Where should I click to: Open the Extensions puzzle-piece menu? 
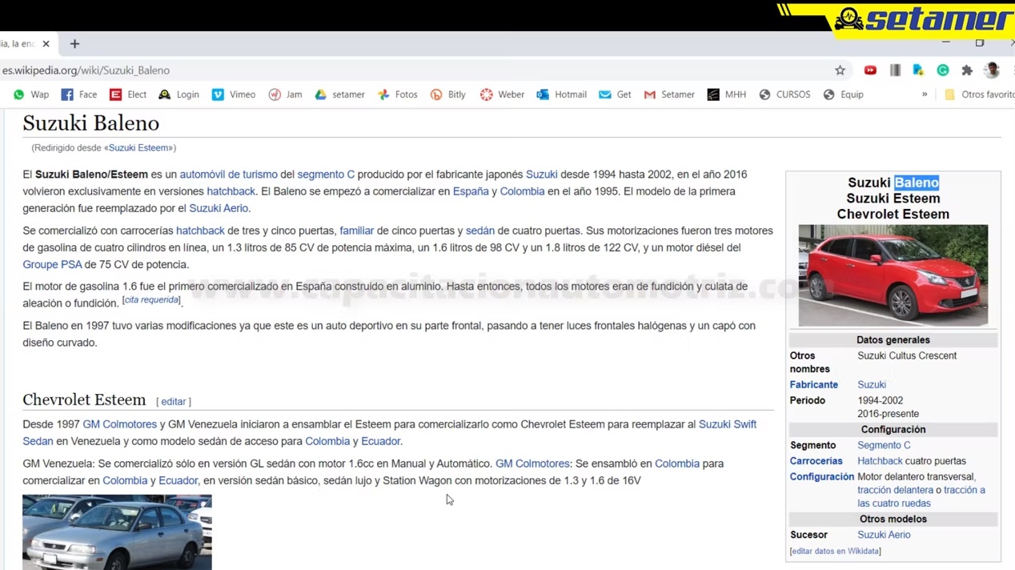tap(967, 70)
